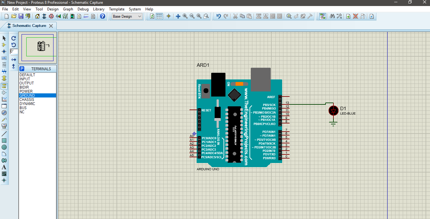
Task: Choose the Selection Mode arrow tool
Action: pyautogui.click(x=4, y=38)
